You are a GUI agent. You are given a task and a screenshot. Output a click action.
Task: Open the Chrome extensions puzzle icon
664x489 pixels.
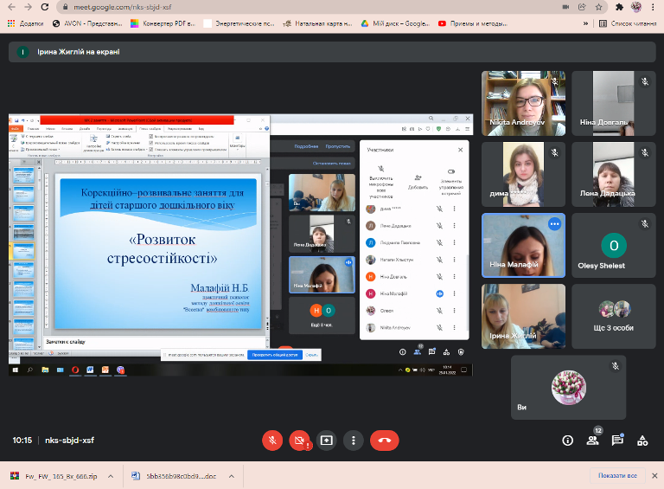[x=619, y=7]
